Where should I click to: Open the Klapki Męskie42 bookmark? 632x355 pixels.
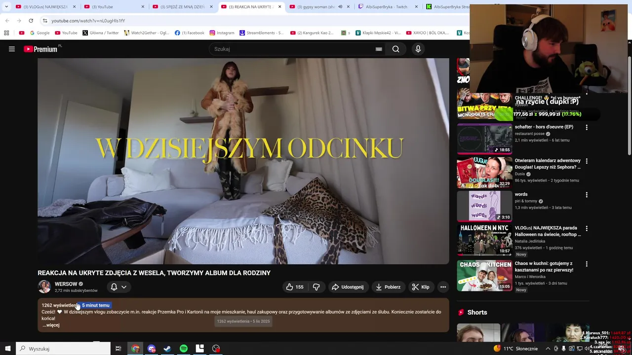point(379,33)
